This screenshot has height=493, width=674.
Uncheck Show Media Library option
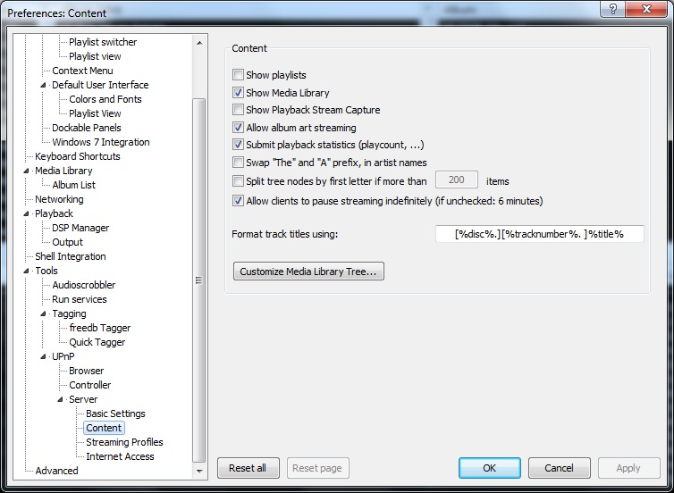239,93
